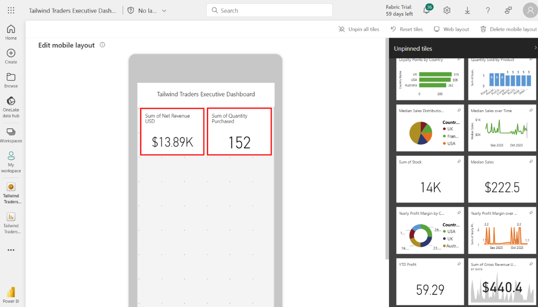Open the app launcher waffle icon
The width and height of the screenshot is (538, 307).
click(x=11, y=10)
